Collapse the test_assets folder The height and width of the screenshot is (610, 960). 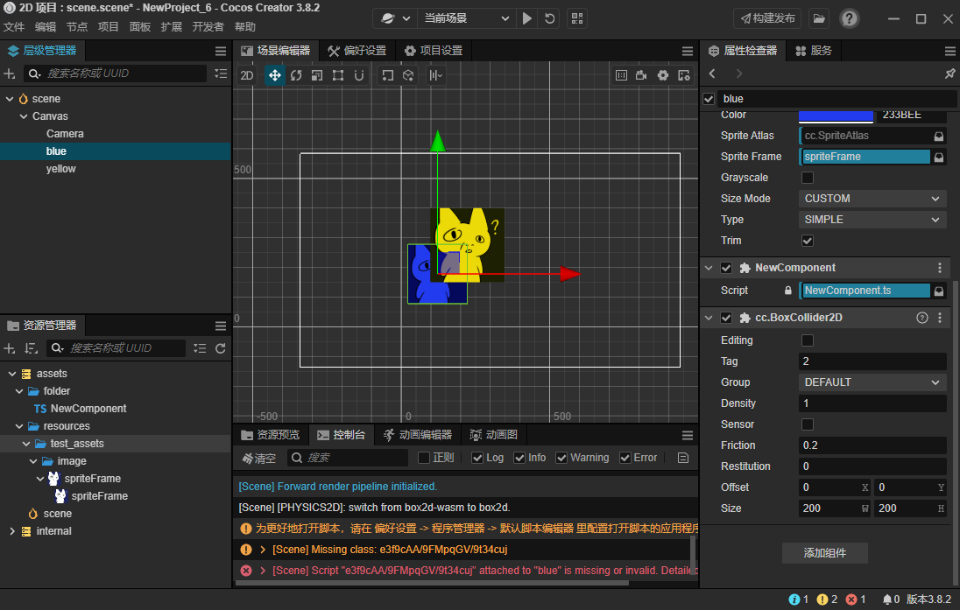point(27,444)
